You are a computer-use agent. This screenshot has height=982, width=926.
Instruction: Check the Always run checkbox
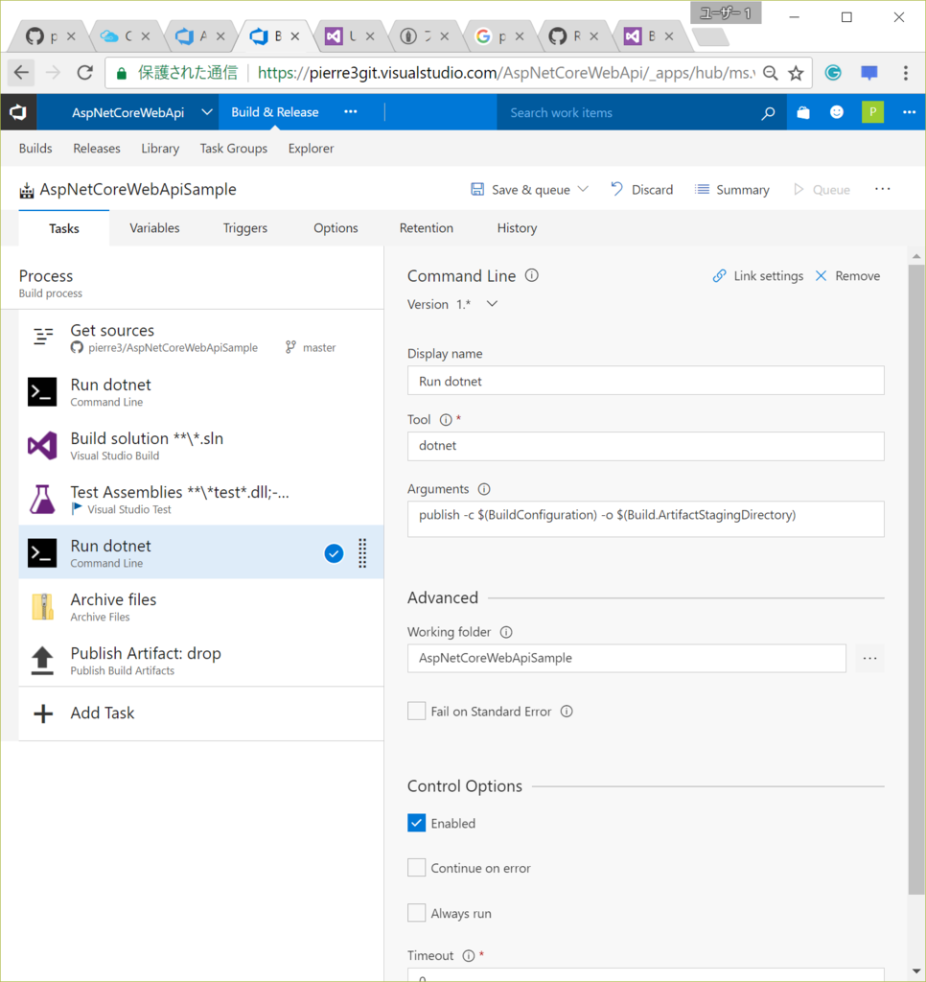(x=416, y=913)
